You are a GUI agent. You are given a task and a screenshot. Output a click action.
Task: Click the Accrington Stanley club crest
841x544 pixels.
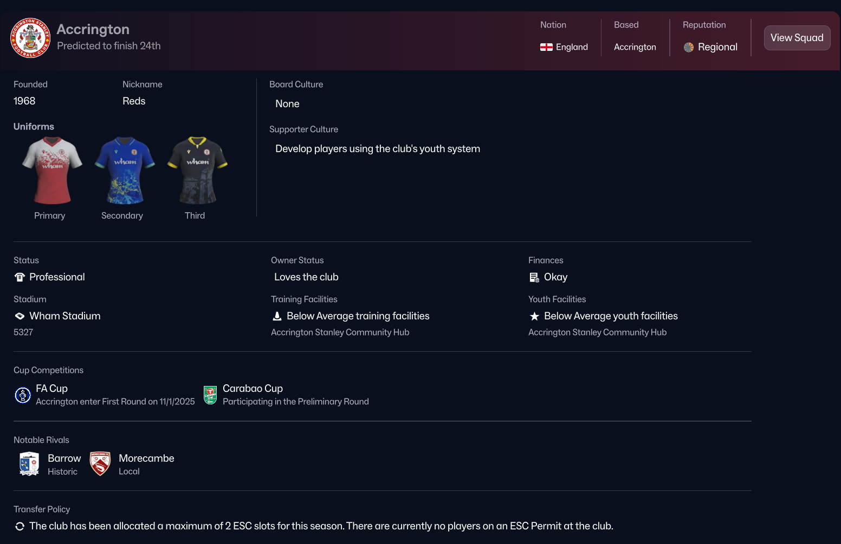click(x=30, y=38)
